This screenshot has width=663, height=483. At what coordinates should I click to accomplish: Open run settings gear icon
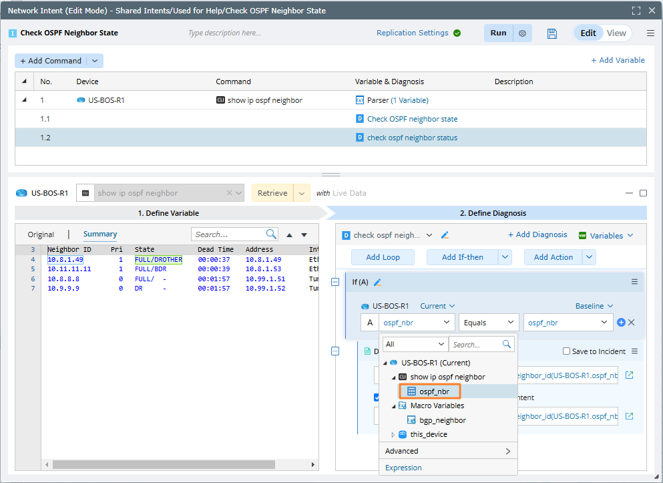pos(522,33)
